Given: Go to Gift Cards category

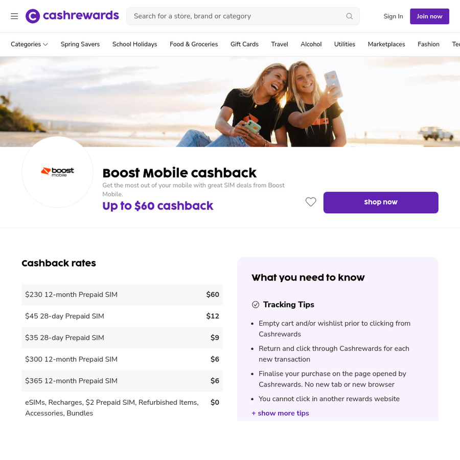Looking at the screenshot, I should [x=244, y=44].
